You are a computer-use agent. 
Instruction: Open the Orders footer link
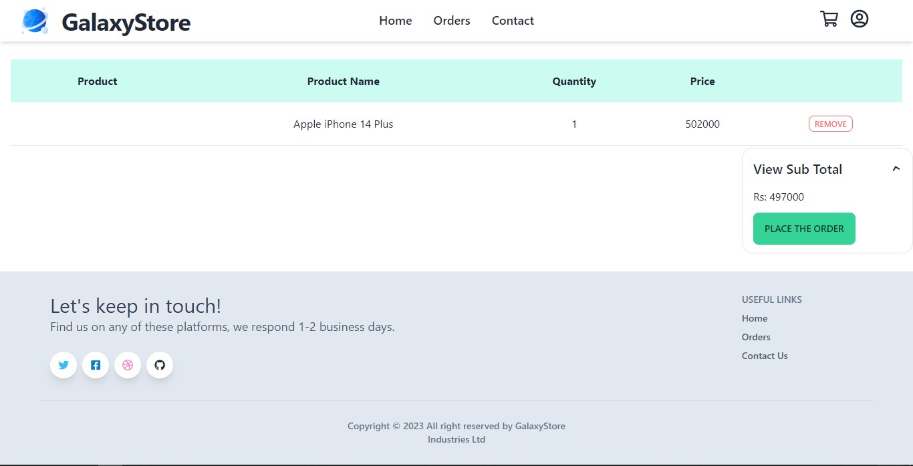coord(756,337)
